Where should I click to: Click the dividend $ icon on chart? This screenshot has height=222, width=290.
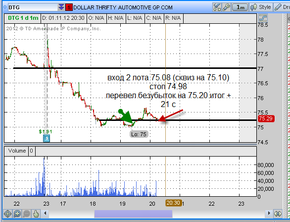[x=47, y=138]
